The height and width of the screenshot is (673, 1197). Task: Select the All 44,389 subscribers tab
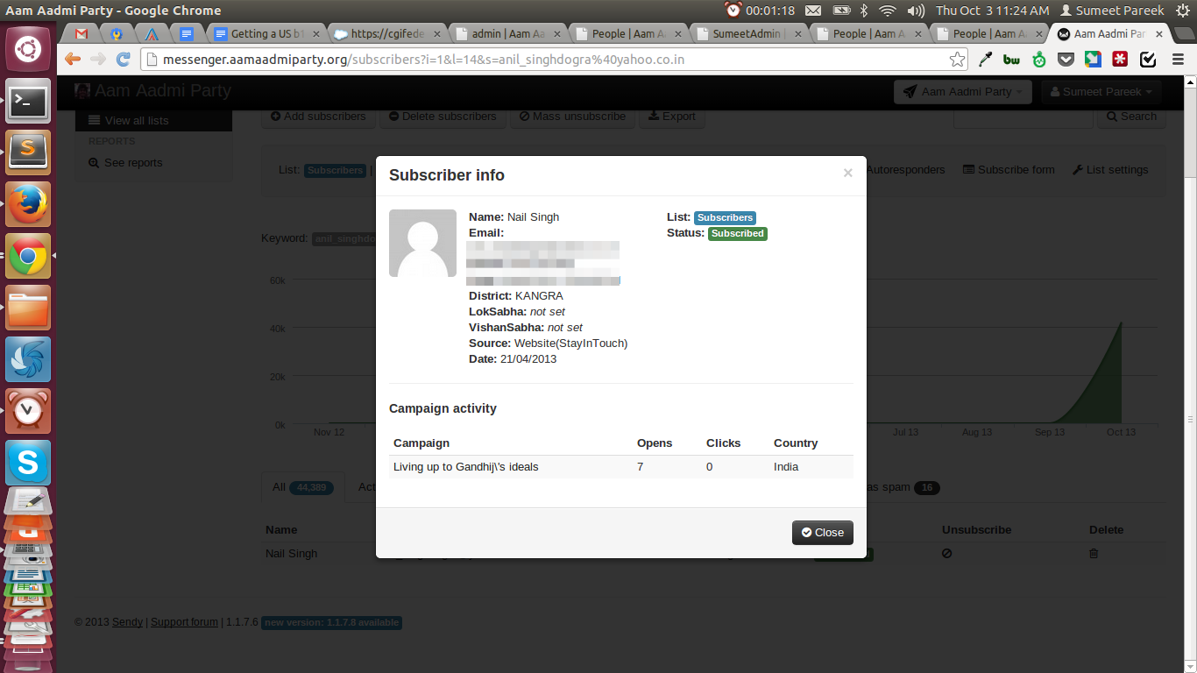[x=302, y=487]
